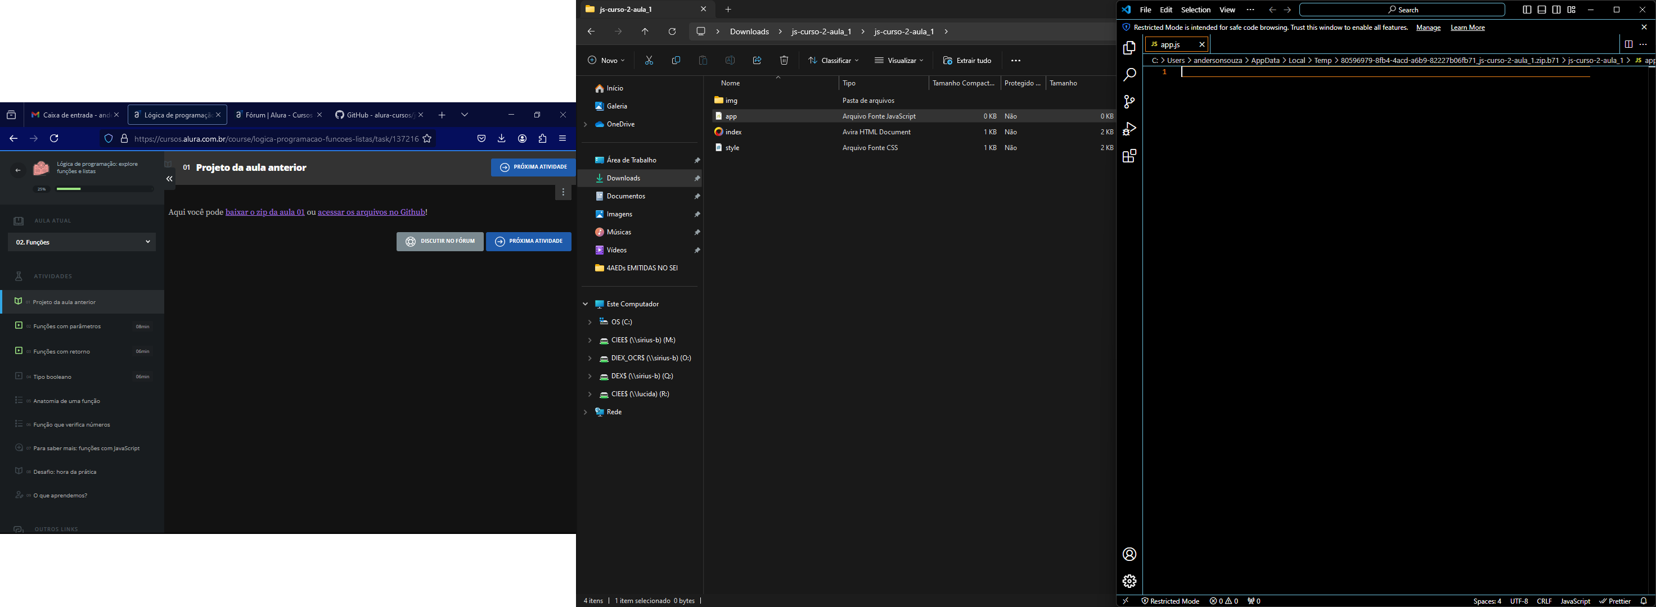Open browser downloads icon
The height and width of the screenshot is (607, 1656).
[501, 139]
